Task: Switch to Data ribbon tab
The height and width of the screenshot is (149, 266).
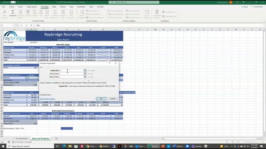Action: pyautogui.click(x=54, y=7)
